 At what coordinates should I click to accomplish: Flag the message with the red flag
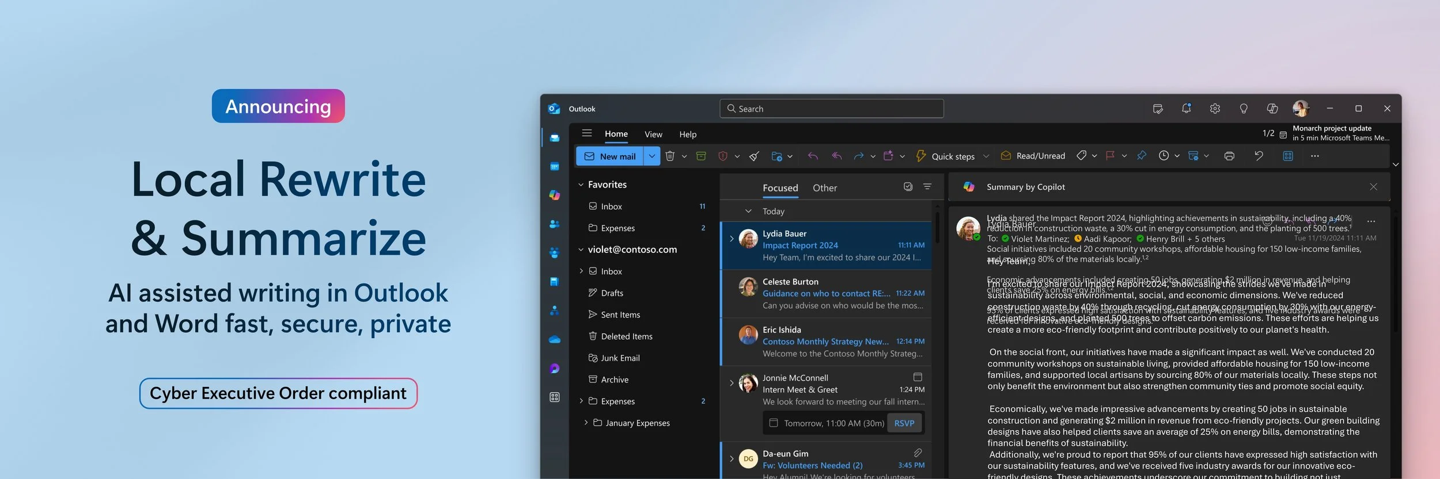(x=1110, y=156)
